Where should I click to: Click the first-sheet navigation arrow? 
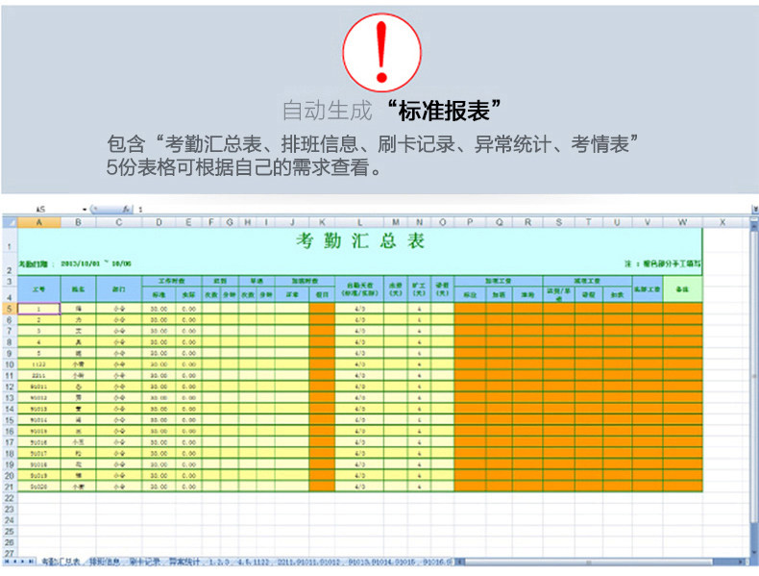[7, 562]
